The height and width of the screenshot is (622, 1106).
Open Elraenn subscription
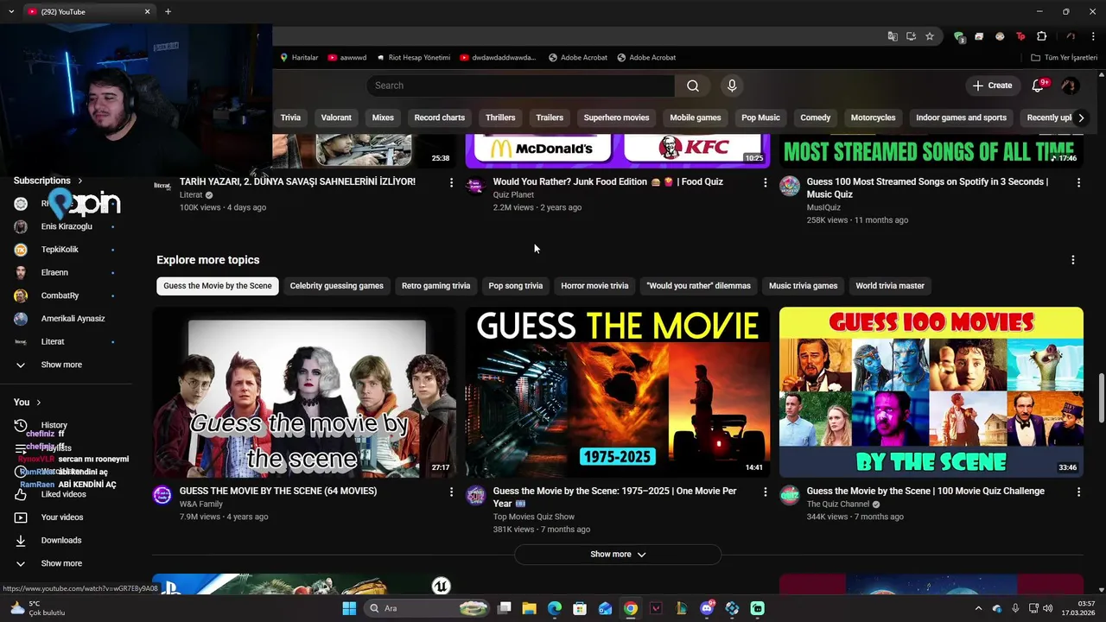[x=67, y=272]
